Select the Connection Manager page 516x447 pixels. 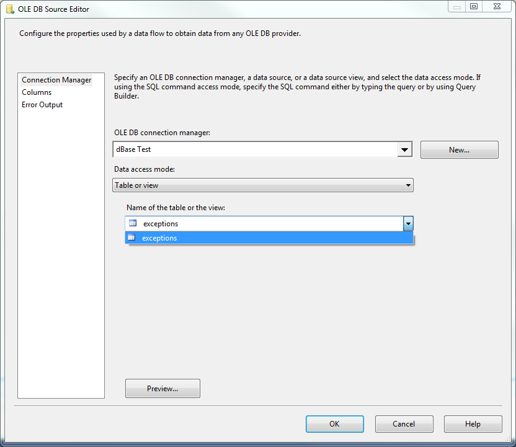[x=56, y=80]
